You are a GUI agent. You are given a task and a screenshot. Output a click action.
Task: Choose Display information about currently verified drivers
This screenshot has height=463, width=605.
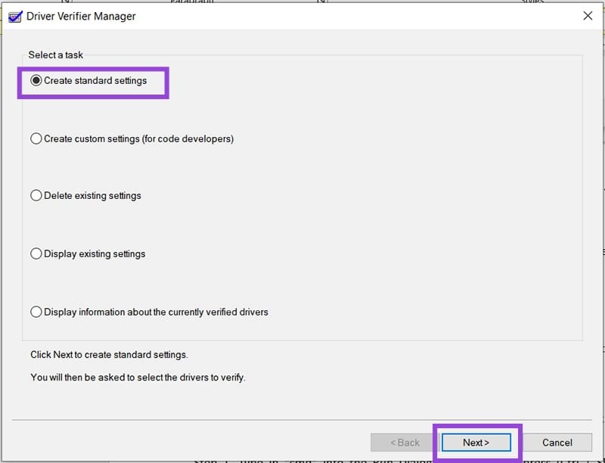(x=36, y=311)
